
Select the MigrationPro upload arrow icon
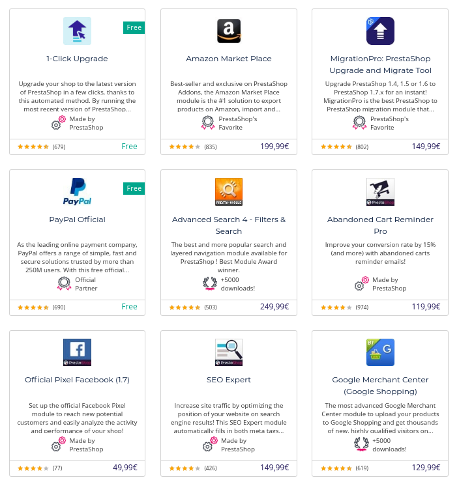click(x=380, y=31)
